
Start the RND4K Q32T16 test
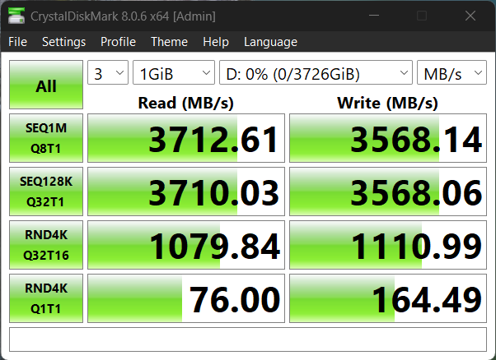tap(46, 246)
